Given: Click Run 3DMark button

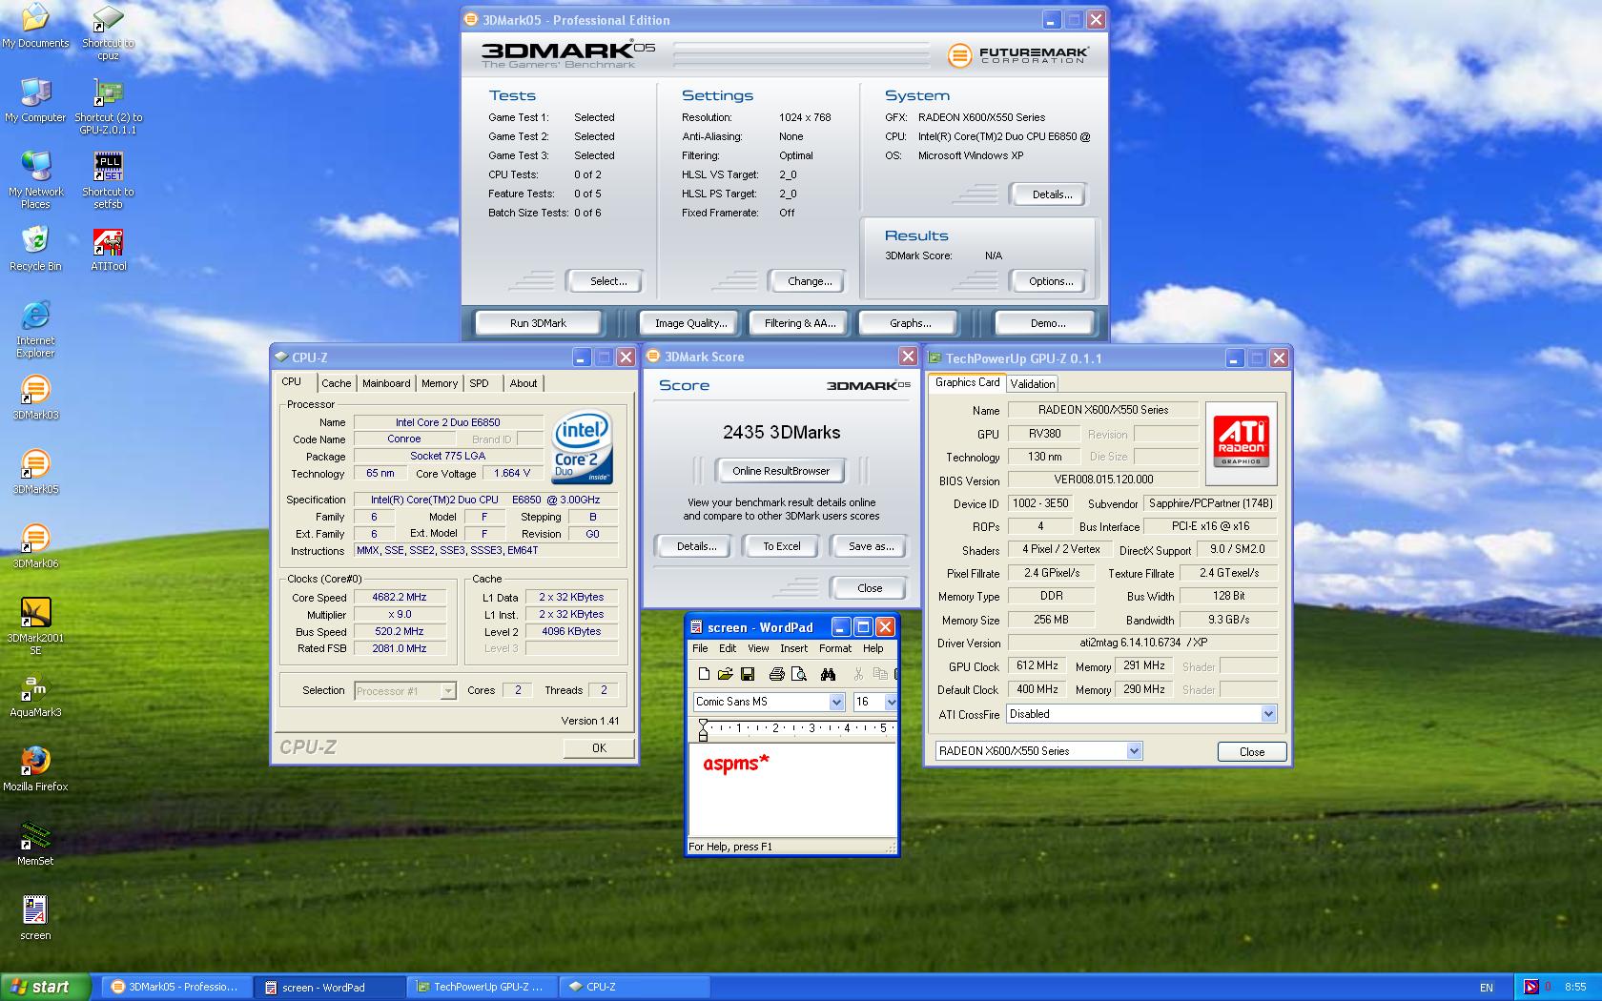Looking at the screenshot, I should (538, 323).
